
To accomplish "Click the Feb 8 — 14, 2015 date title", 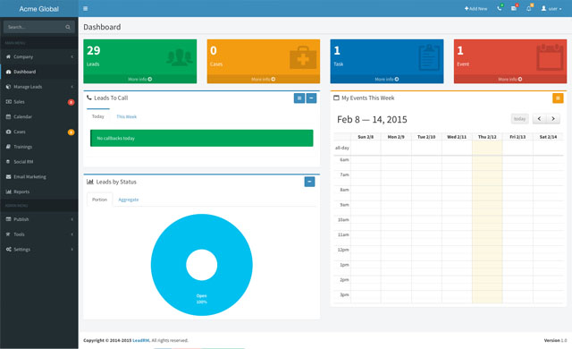I will (372, 119).
